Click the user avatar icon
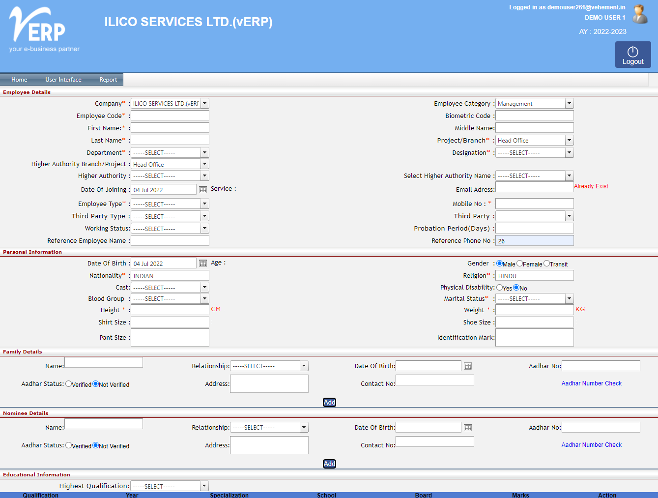 [x=639, y=14]
